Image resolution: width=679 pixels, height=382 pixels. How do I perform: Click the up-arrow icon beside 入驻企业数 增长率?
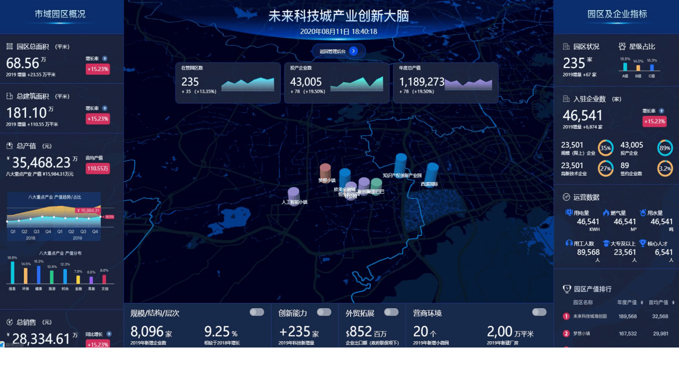[x=662, y=111]
